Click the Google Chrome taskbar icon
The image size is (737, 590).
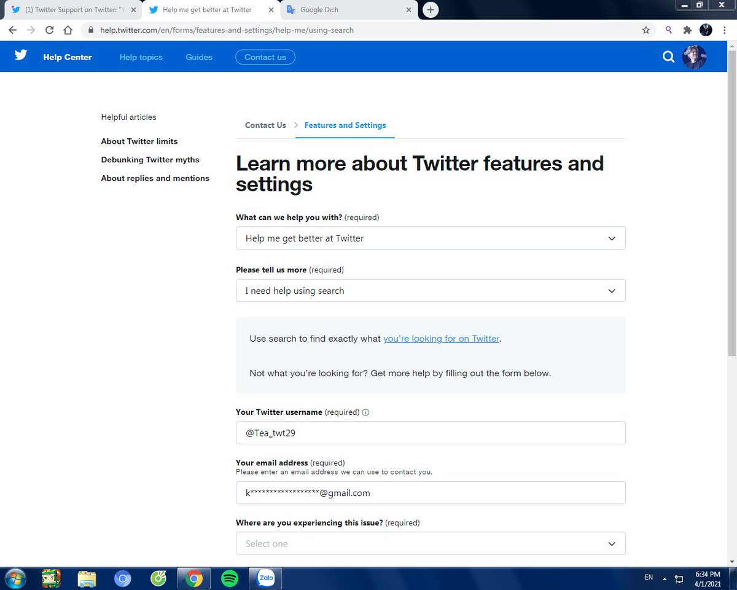194,578
